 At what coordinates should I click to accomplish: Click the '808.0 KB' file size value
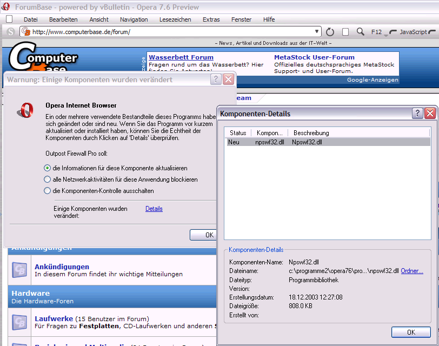tap(301, 305)
